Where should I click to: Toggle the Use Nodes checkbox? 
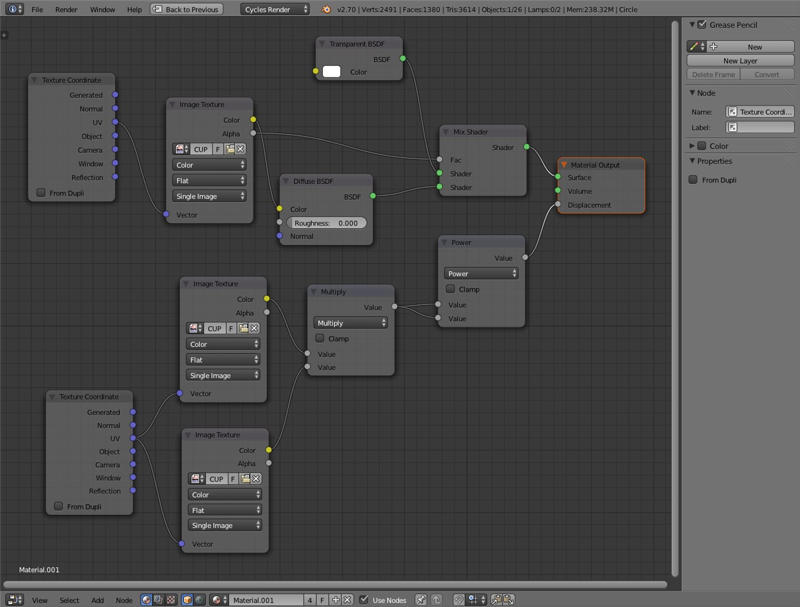click(364, 600)
